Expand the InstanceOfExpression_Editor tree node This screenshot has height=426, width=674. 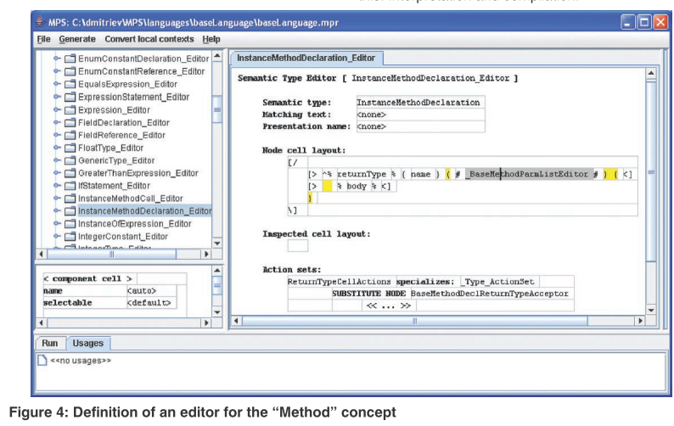pos(57,223)
